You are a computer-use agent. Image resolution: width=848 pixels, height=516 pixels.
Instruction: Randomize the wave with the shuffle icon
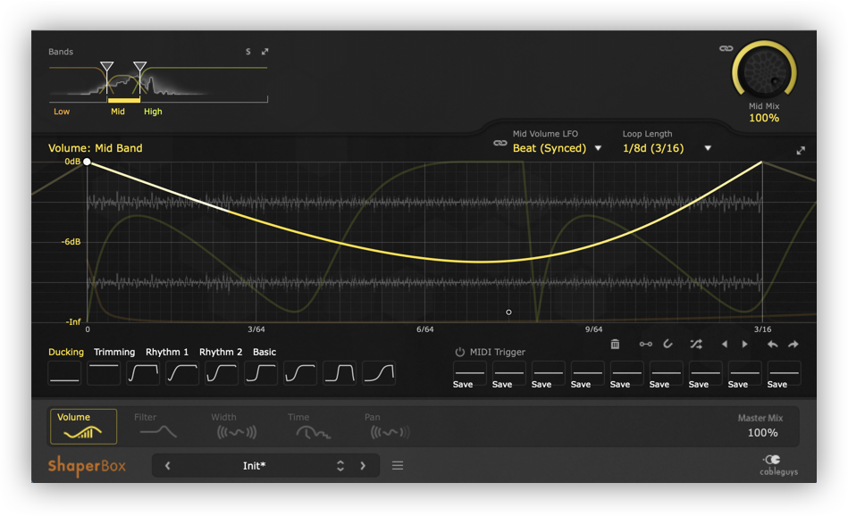[696, 345]
